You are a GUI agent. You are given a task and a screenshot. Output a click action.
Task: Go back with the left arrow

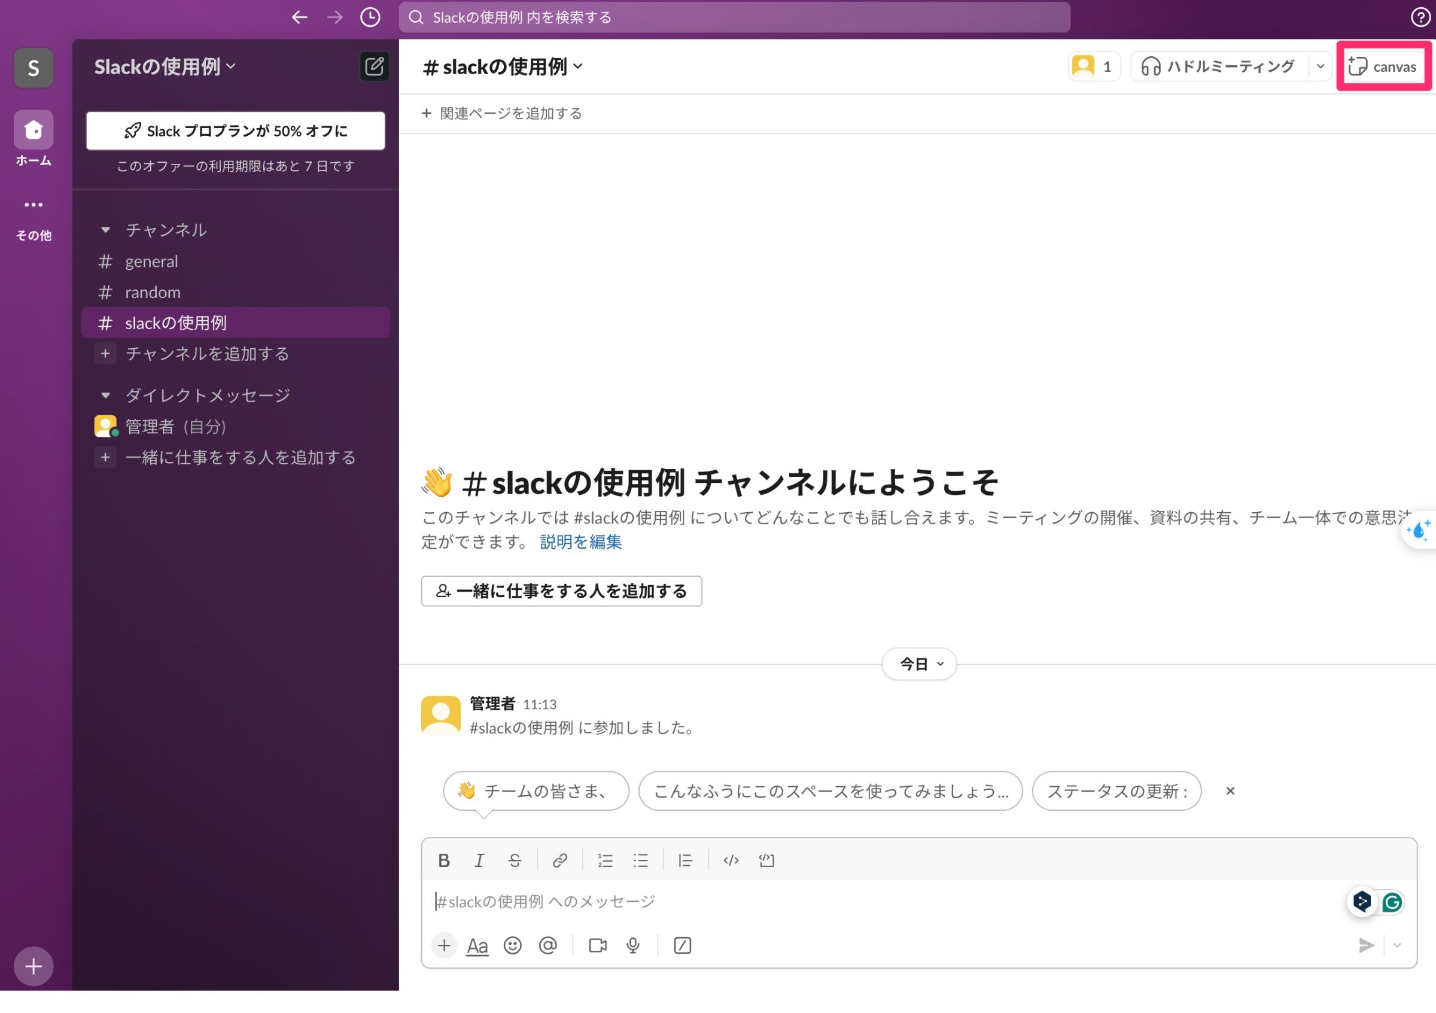[300, 17]
